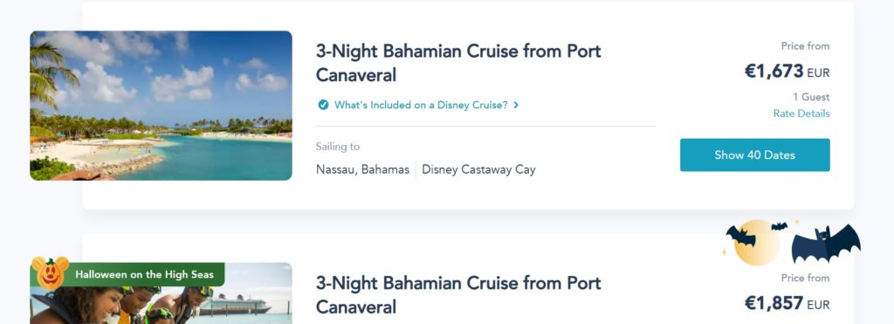Open Rate Details for the €1,673 cruise

click(x=801, y=114)
